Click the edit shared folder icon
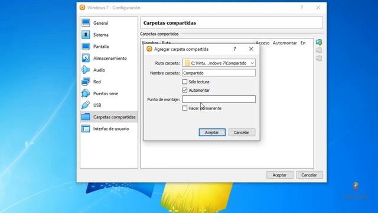Screen dimensions: 378x213 pyautogui.click(x=319, y=50)
